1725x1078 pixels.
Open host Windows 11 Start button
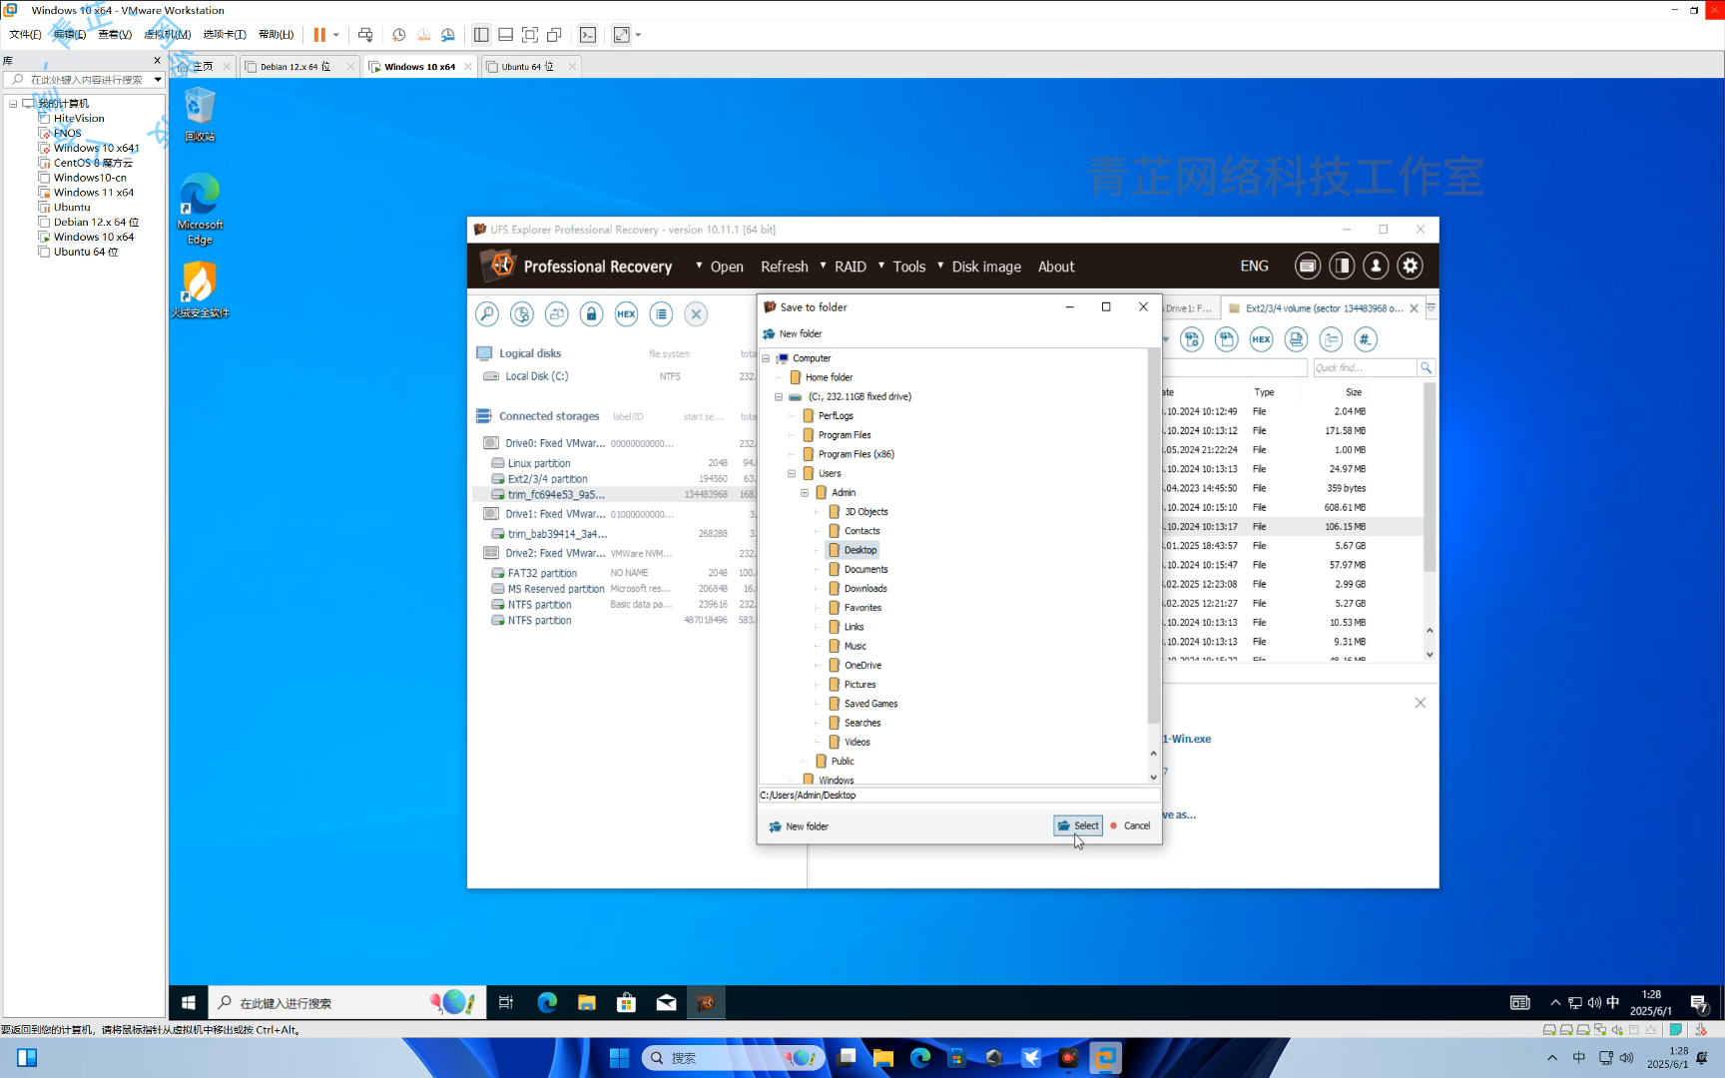tap(619, 1058)
